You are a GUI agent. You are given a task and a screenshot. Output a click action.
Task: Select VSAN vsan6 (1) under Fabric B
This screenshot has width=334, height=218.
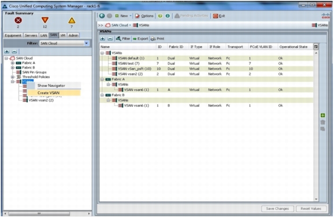pyautogui.click(x=206, y=105)
